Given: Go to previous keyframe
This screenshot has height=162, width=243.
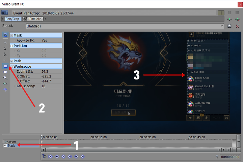Looking at the screenshot, I should tap(57, 157).
